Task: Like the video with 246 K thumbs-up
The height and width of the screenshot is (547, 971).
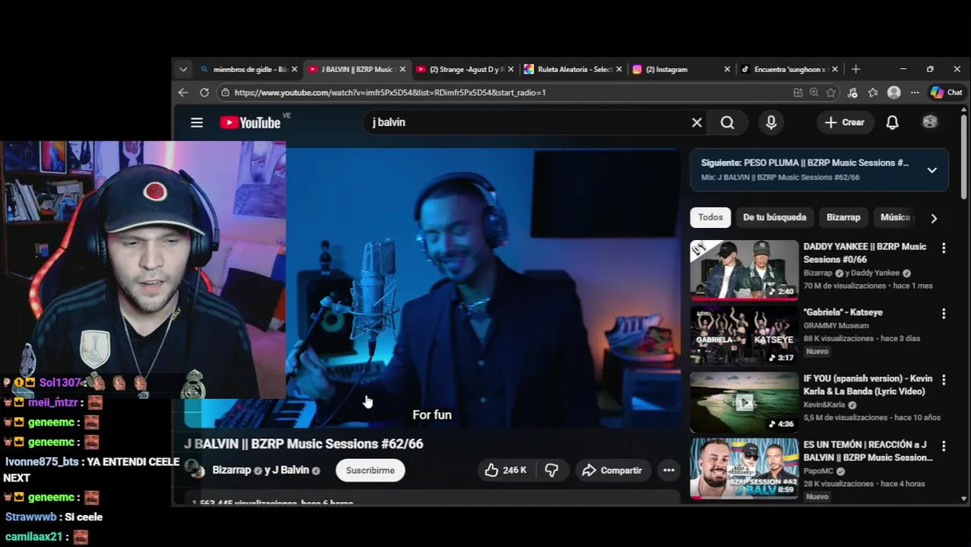Action: (x=505, y=470)
